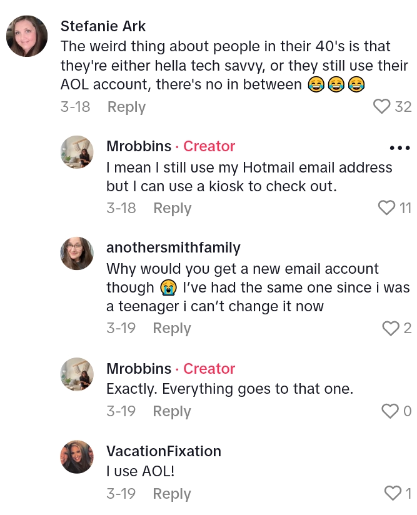Screen dimensions: 417x515
Task: Reply to VacationFixation's AOL comment
Action: tap(172, 494)
